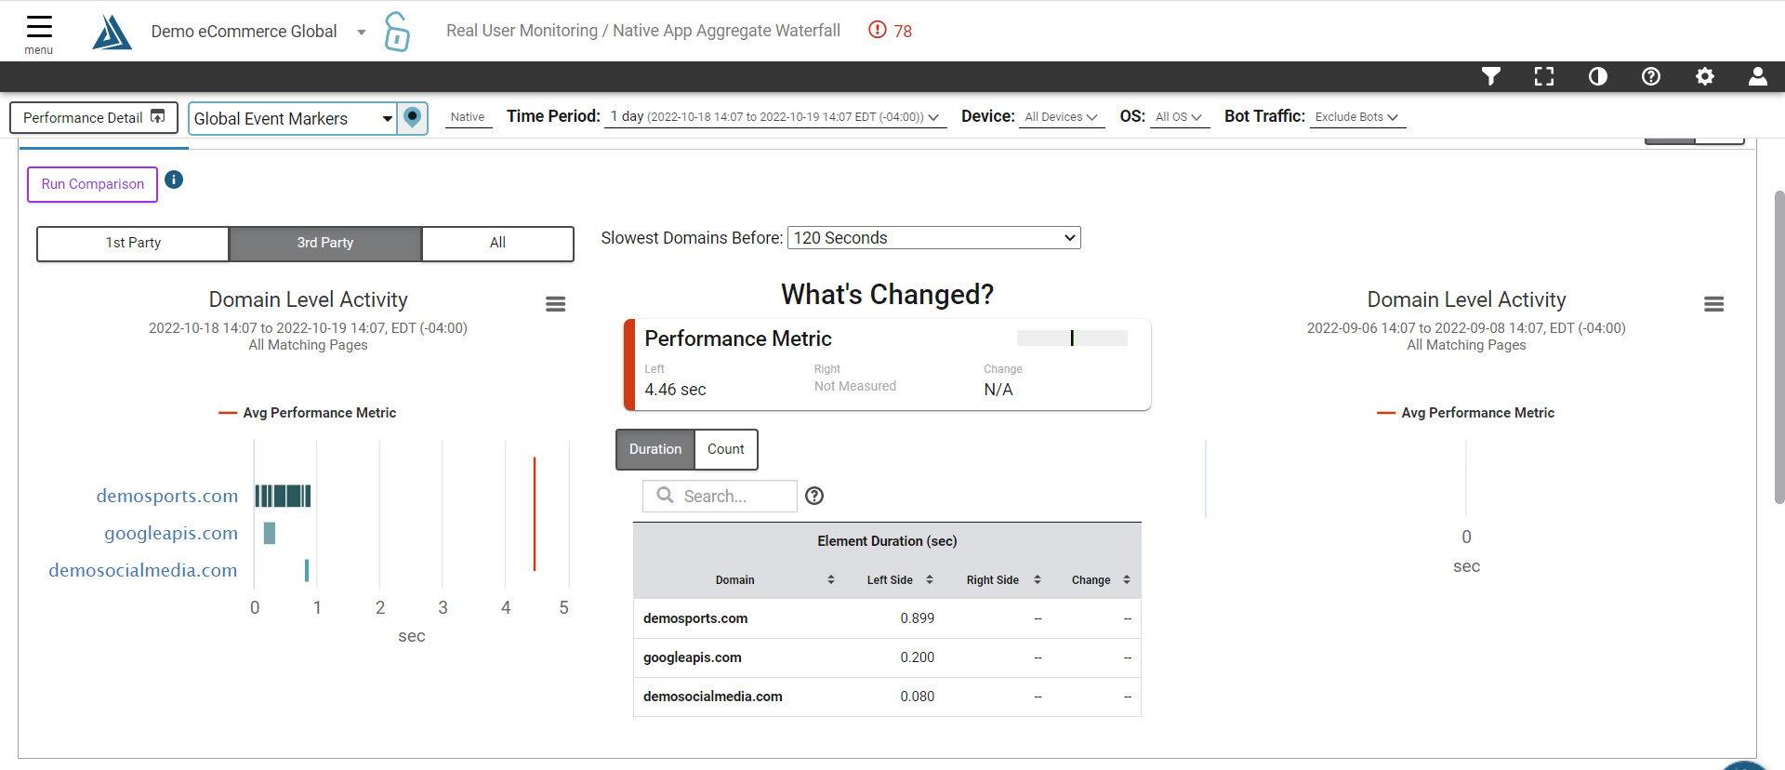Viewport: 1785px width, 770px height.
Task: Open the help question mark icon
Action: (x=1651, y=76)
